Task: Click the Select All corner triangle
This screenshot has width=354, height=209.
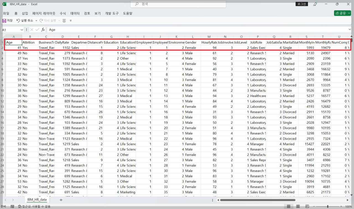Action: (3, 37)
